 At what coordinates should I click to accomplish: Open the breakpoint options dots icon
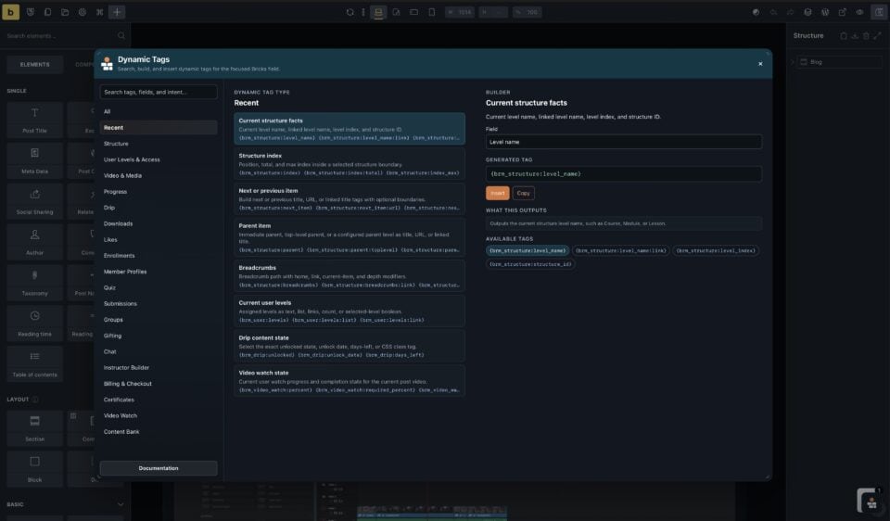click(x=363, y=12)
